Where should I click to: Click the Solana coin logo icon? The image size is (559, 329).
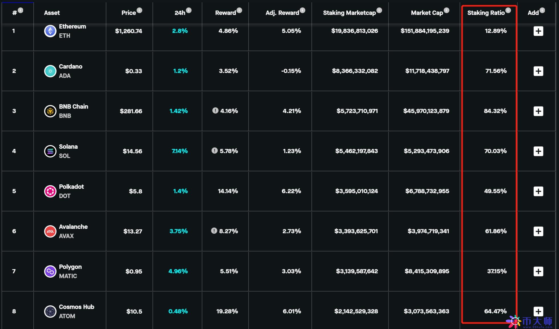coord(50,151)
